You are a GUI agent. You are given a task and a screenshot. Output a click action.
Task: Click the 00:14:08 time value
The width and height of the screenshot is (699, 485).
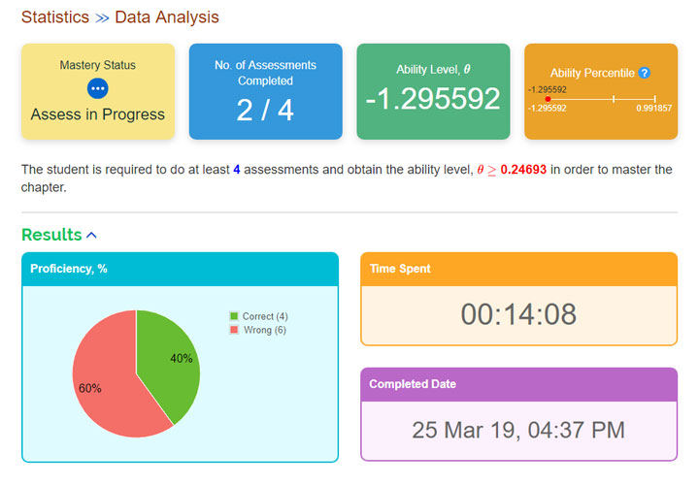click(518, 314)
